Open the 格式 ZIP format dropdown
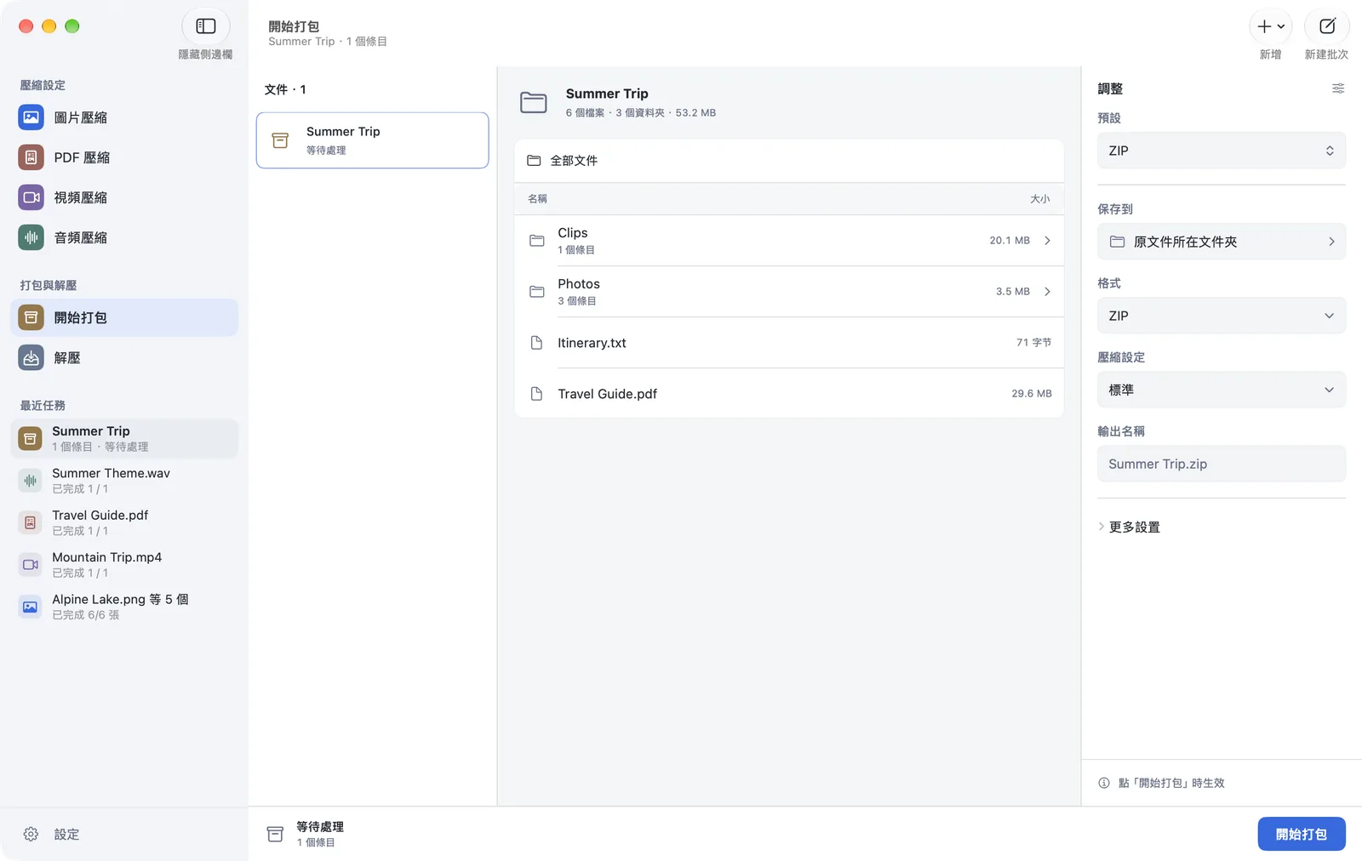The image size is (1362, 861). (x=1222, y=316)
